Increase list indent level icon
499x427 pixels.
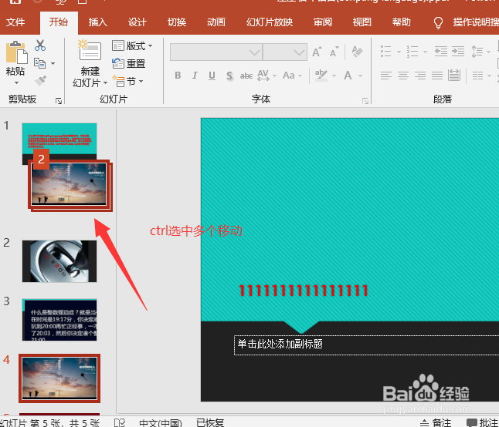458,52
